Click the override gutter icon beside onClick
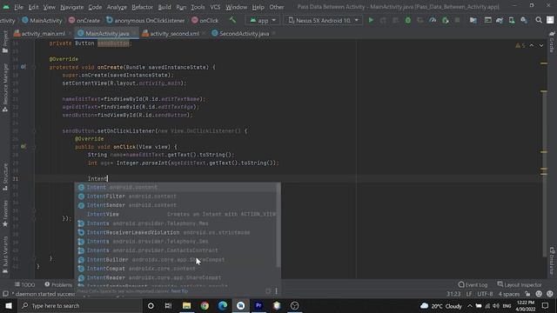 23,146
